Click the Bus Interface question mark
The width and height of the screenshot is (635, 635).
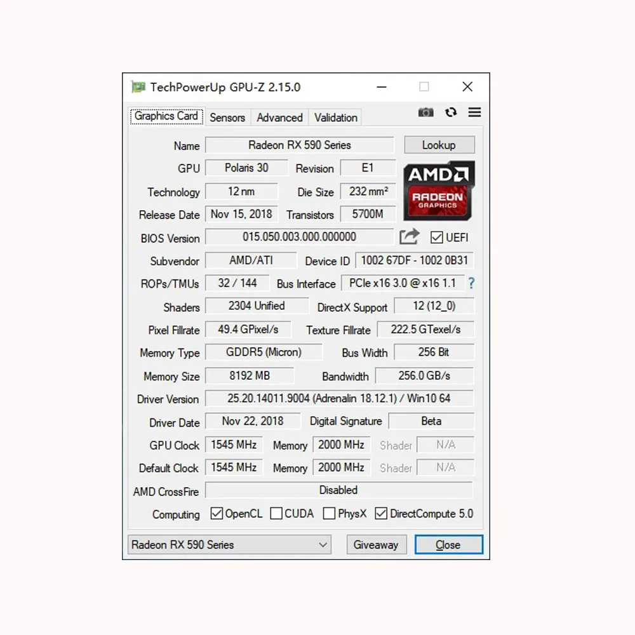pos(471,283)
